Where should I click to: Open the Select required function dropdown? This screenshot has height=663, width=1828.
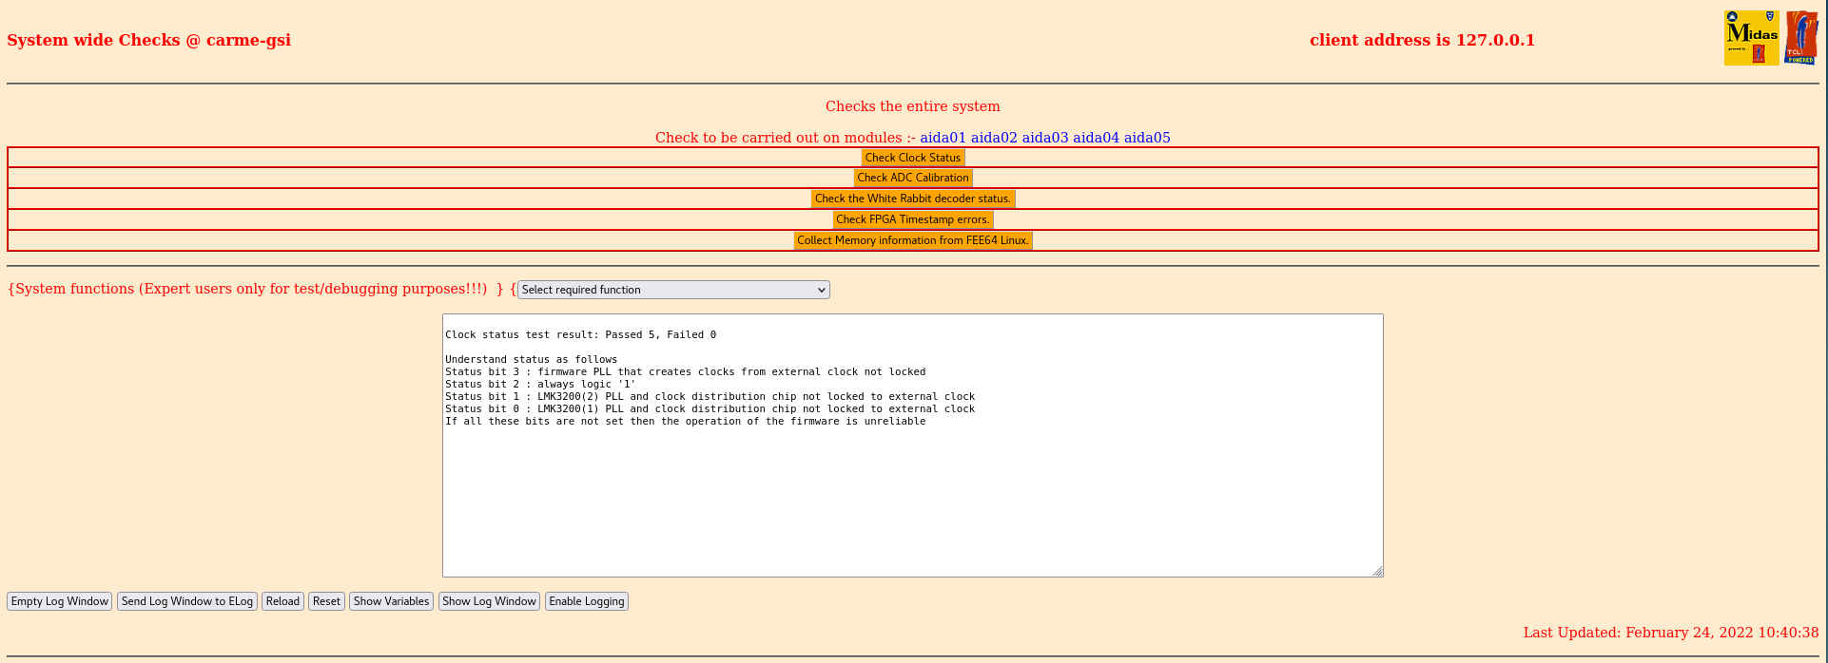coord(672,290)
